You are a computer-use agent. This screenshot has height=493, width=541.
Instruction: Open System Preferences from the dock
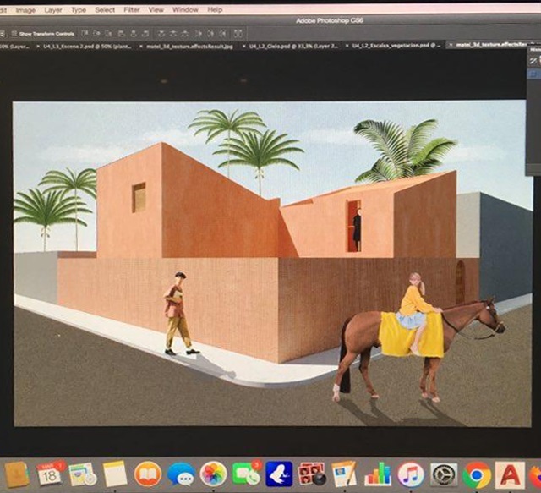pyautogui.click(x=443, y=474)
